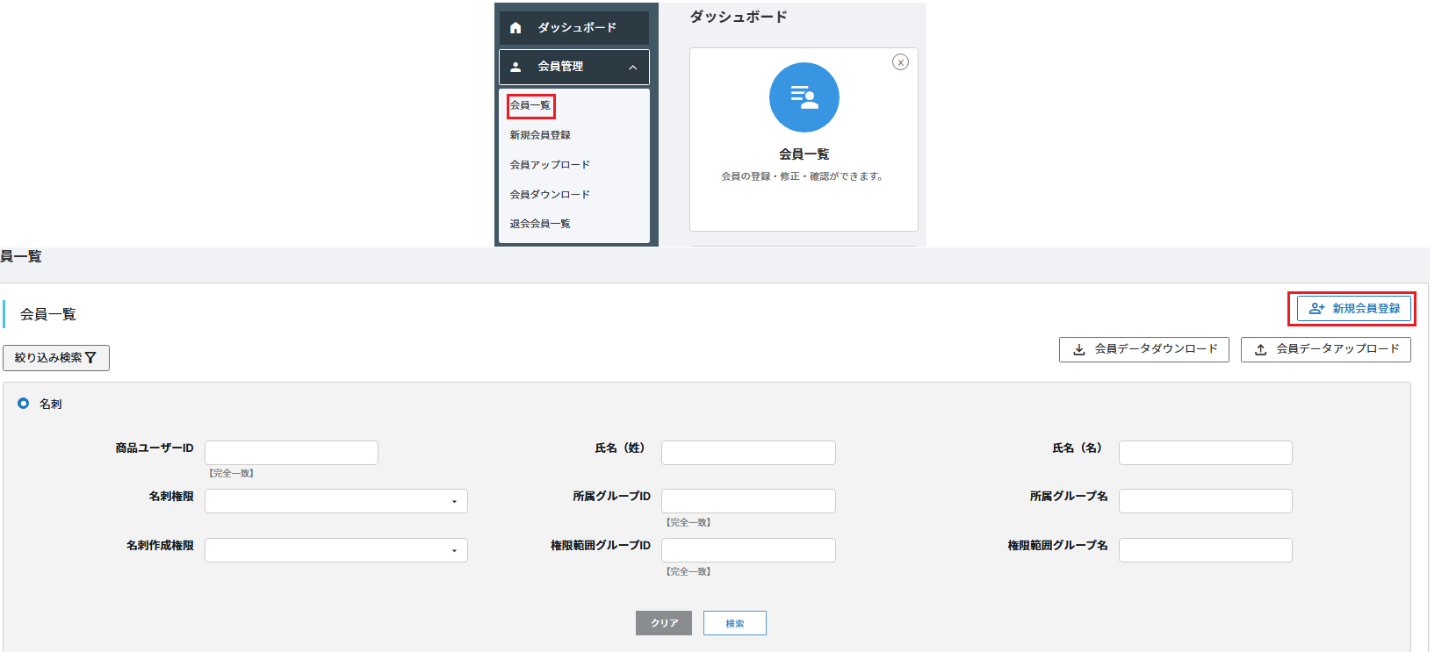The image size is (1449, 652).
Task: Open the 名刺権限 dropdown
Action: [336, 501]
